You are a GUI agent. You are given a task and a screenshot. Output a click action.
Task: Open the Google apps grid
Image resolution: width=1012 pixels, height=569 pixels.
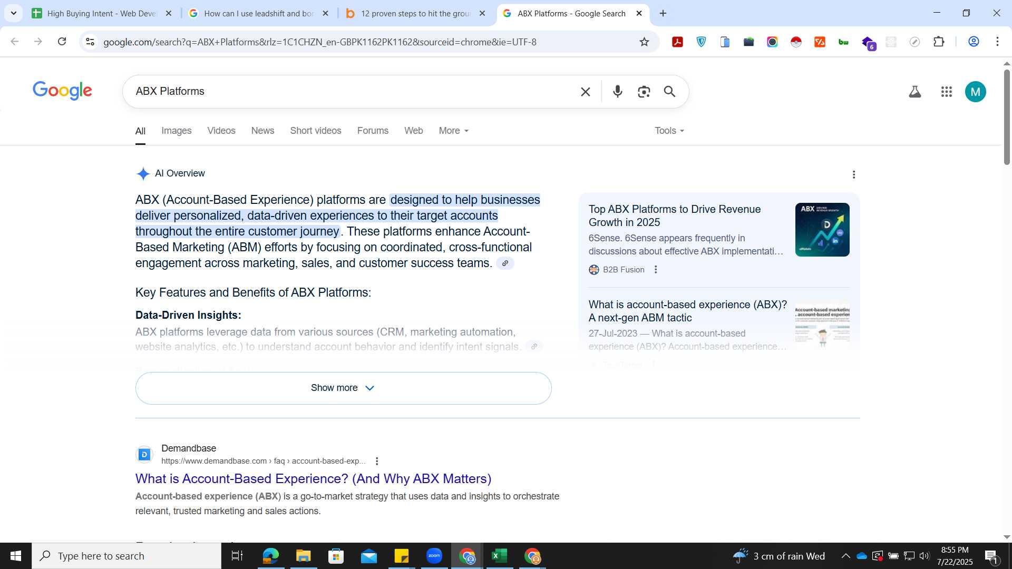coord(946,92)
